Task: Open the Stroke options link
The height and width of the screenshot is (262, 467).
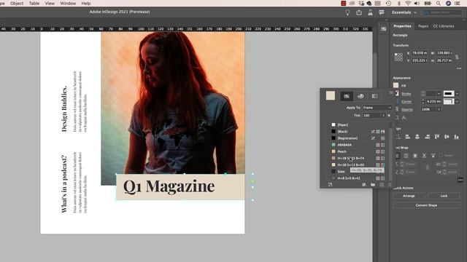Action: coord(406,94)
